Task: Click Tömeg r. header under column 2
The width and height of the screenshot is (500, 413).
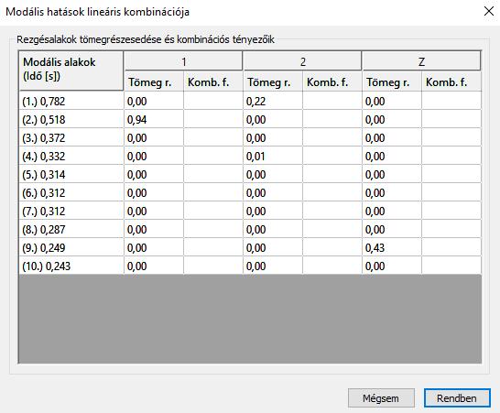Action: [273, 82]
